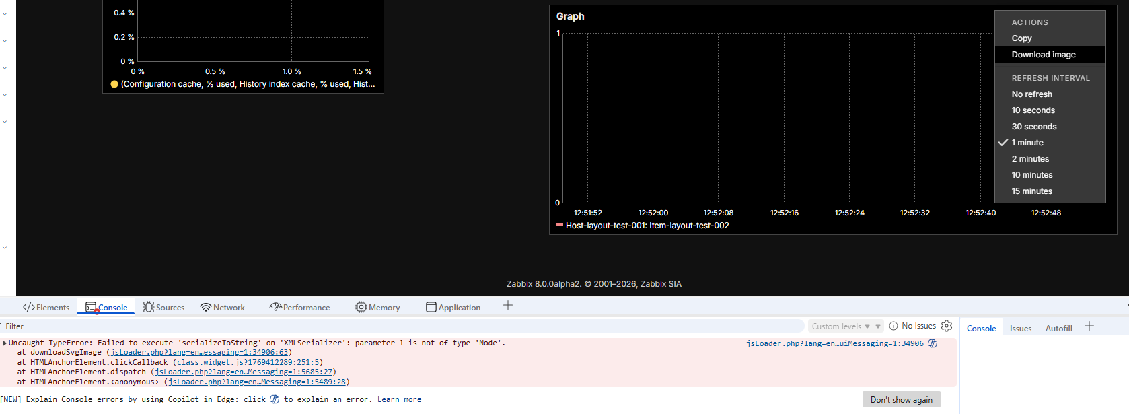Screen dimensions: 1129x414
Task: Switch to the Sources debugger panel
Action: (163, 308)
